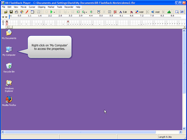Open the Cursor menu
Screen dimensions: 187x140
[x=32, y=7]
